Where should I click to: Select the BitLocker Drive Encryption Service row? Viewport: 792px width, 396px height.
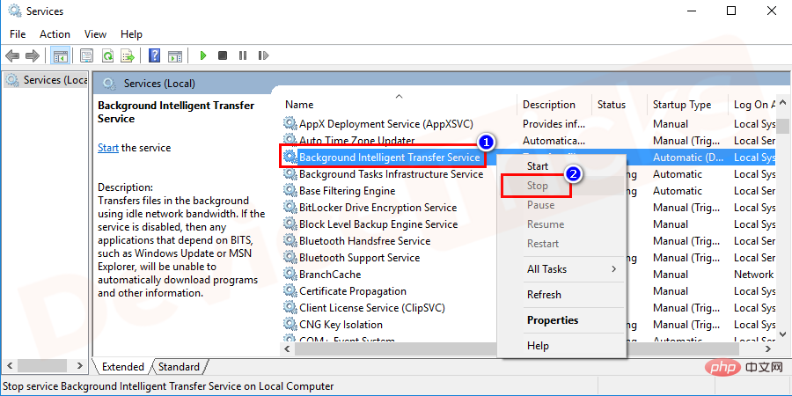pos(378,208)
